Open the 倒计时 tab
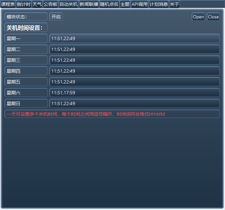The height and width of the screenshot is (210, 225). coord(23,4)
